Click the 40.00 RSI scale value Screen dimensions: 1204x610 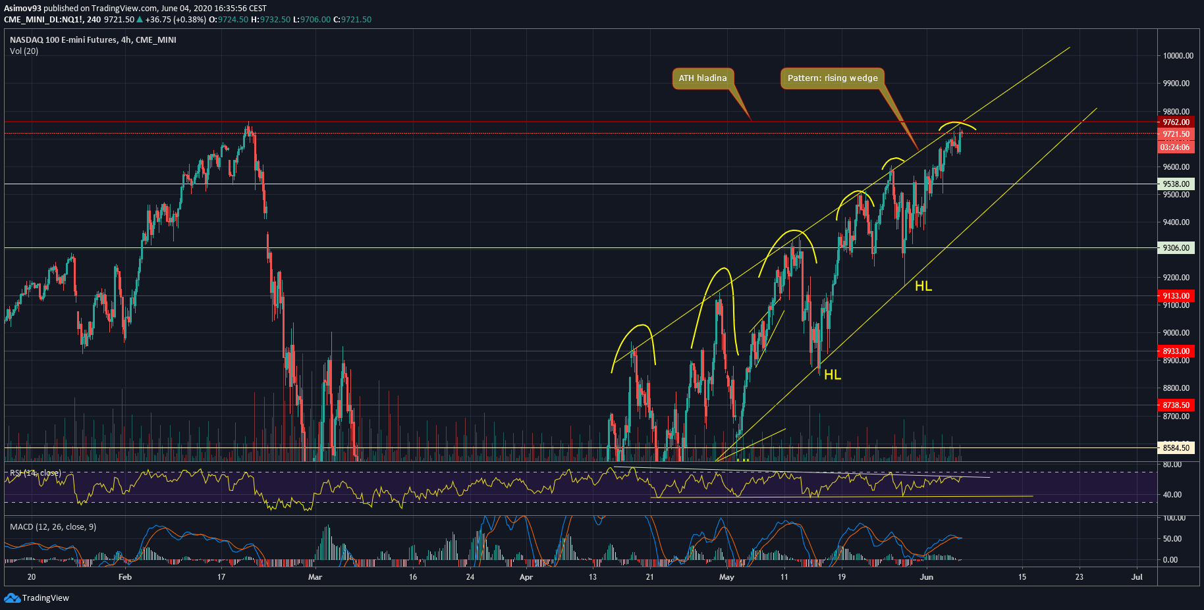click(1172, 495)
